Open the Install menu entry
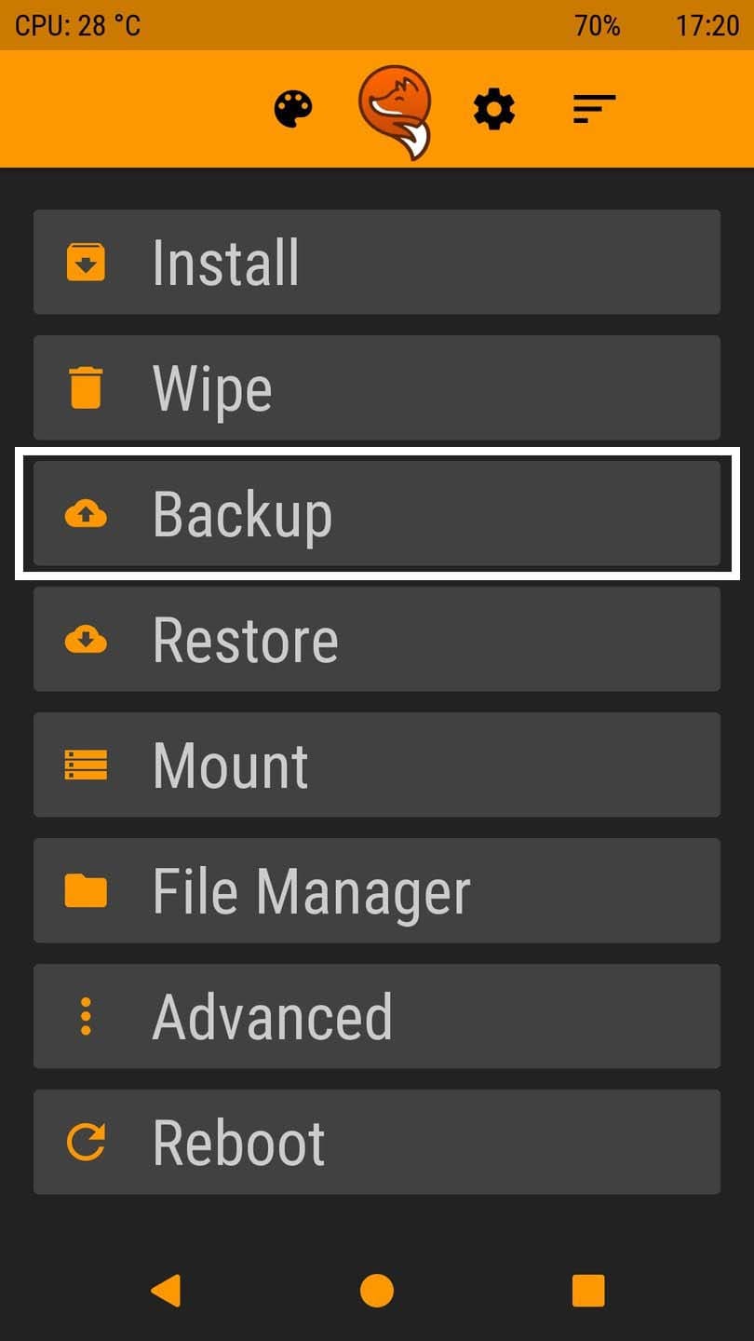Image resolution: width=754 pixels, height=1341 pixels. [x=377, y=262]
